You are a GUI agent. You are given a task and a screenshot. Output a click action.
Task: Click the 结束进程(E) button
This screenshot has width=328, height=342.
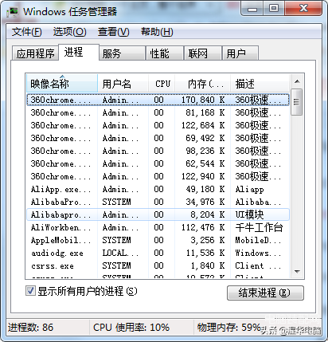pyautogui.click(x=265, y=293)
